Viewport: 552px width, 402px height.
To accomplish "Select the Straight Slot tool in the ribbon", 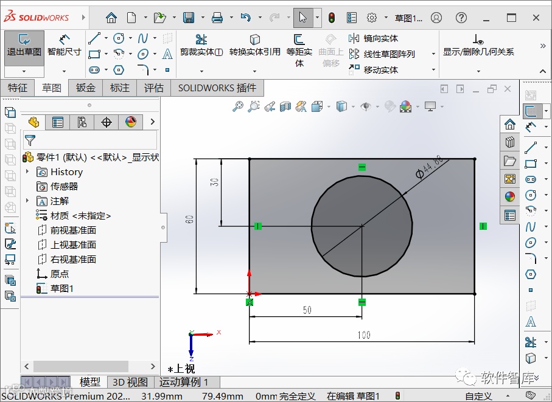I will (x=94, y=70).
